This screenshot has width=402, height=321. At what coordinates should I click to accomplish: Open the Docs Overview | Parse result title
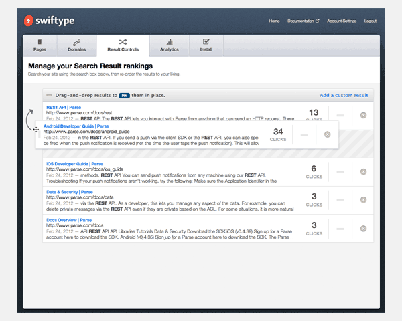[x=69, y=220]
